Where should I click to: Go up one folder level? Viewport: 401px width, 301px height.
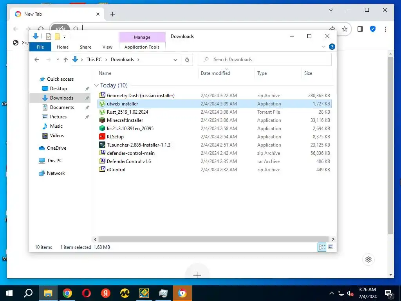66,60
